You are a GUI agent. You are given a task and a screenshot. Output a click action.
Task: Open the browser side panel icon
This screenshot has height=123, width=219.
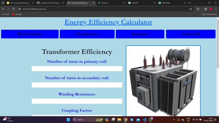205,9
